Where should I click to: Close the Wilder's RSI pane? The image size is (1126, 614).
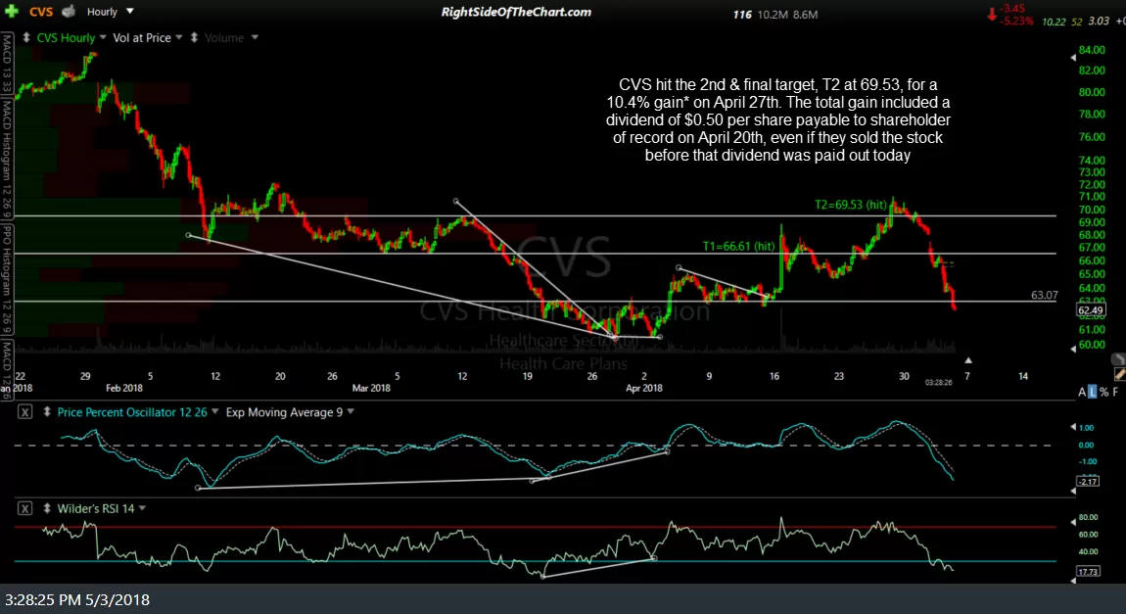[25, 508]
